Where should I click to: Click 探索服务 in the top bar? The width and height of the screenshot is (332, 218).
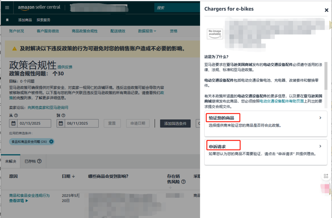(43, 20)
